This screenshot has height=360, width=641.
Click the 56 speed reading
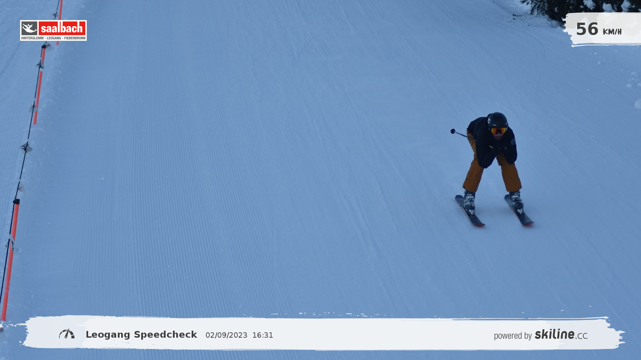point(587,29)
